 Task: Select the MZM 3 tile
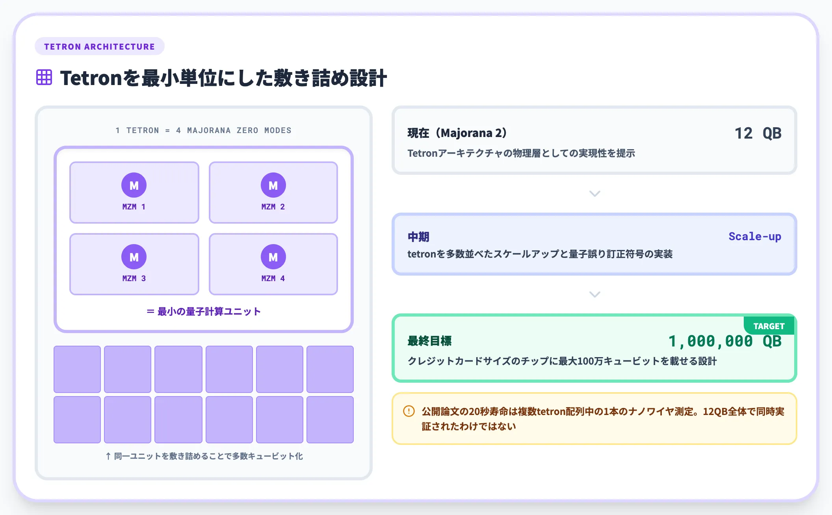click(134, 264)
